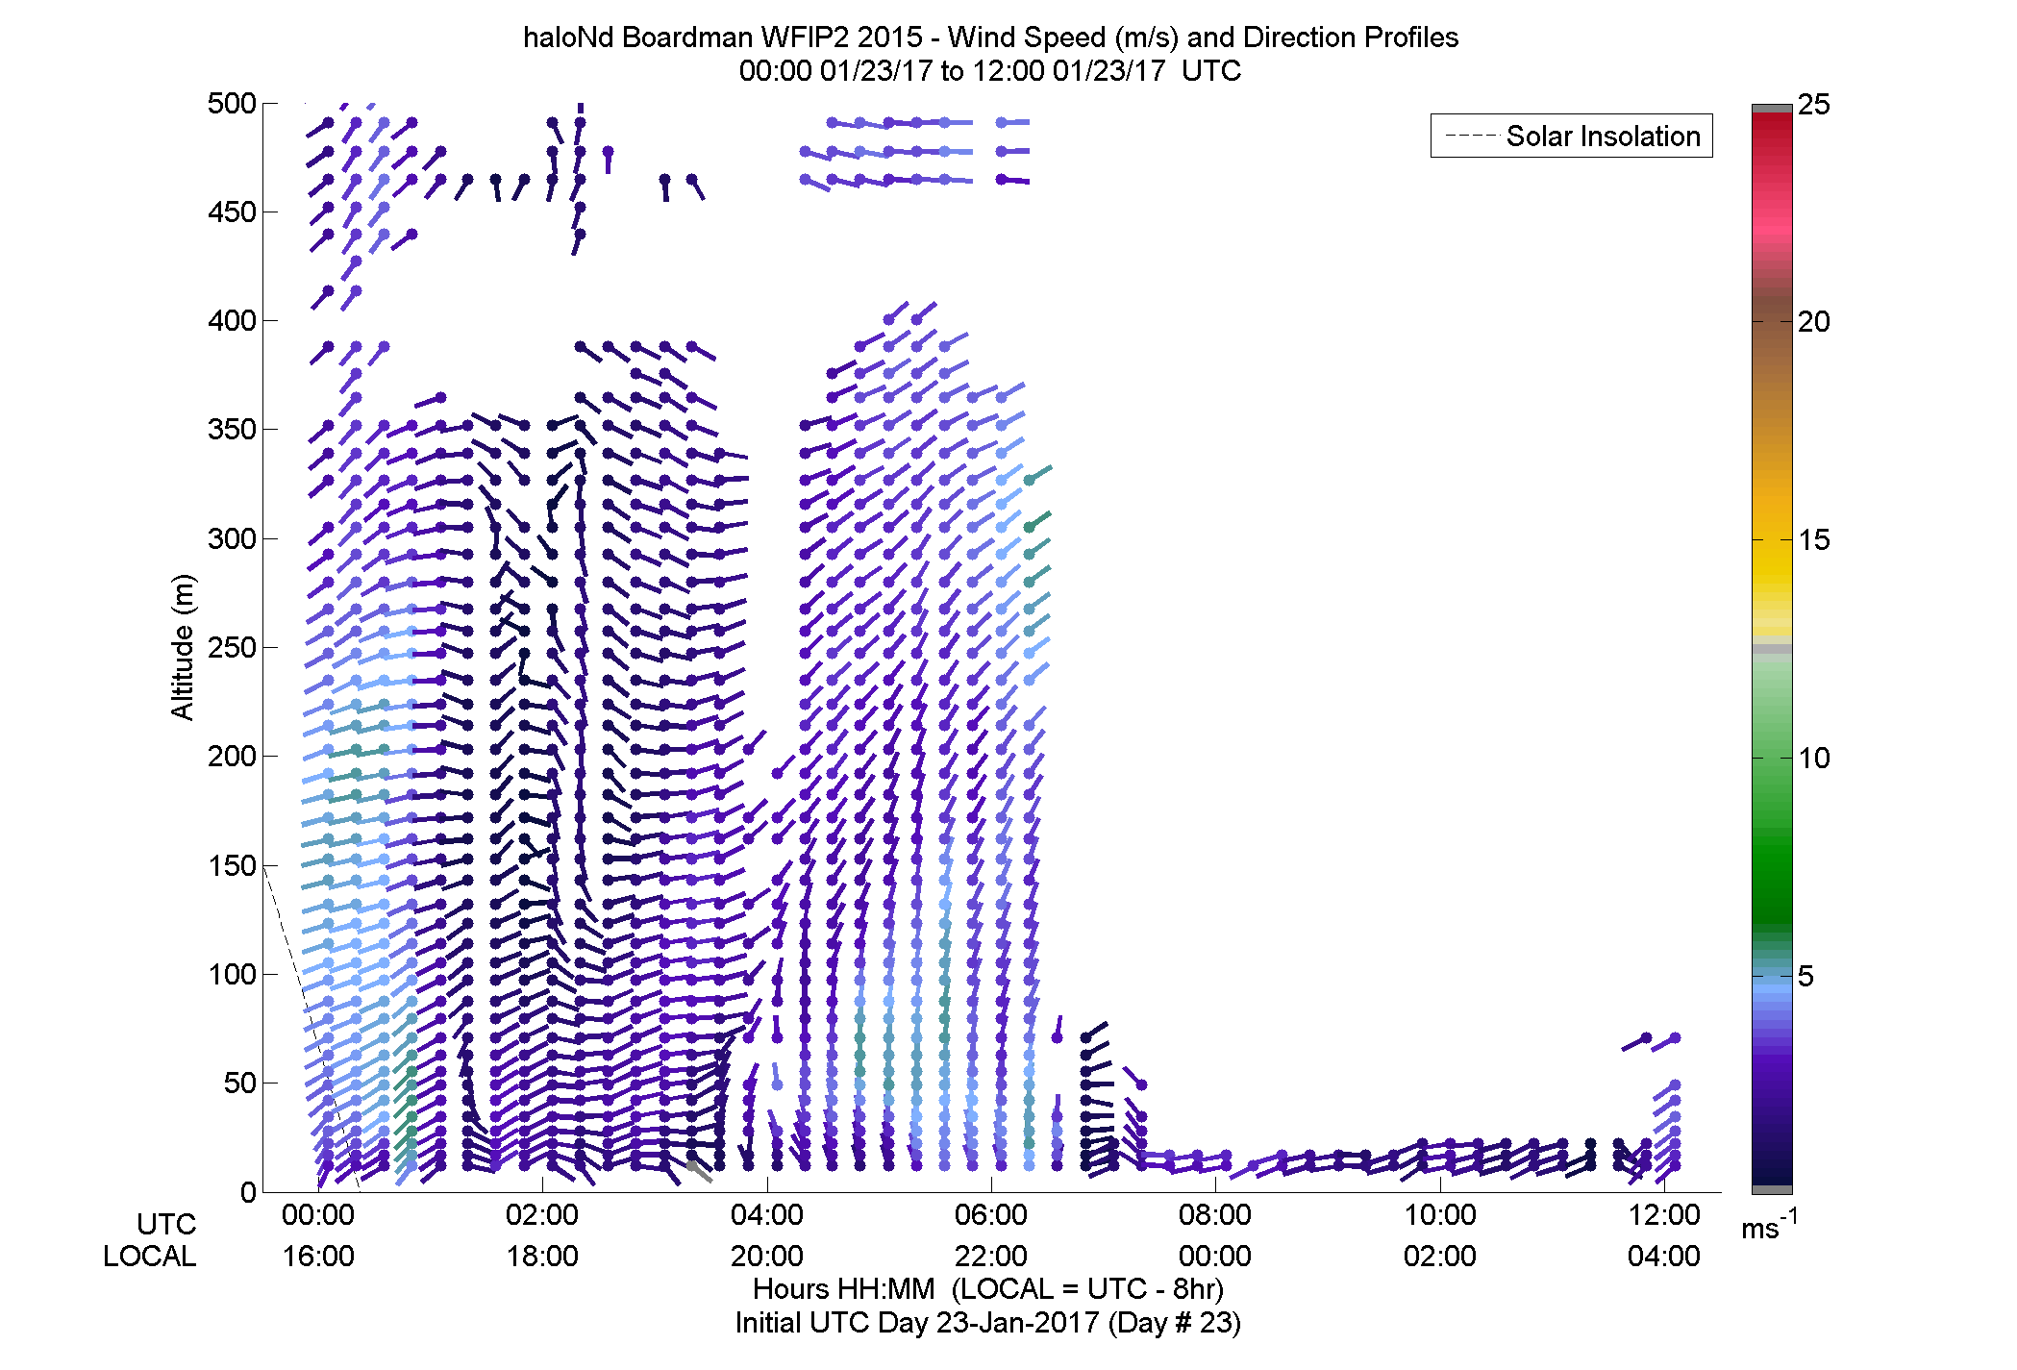The width and height of the screenshot is (2017, 1370).
Task: Click the 400 altitude tick label
Action: (x=232, y=320)
